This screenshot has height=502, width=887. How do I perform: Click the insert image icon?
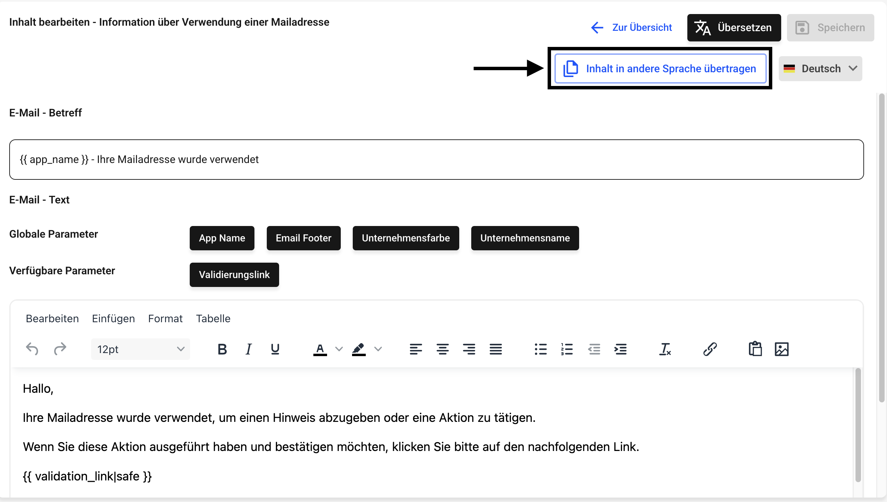click(x=782, y=349)
